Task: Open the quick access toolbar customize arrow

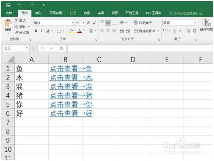Action: click(44, 5)
